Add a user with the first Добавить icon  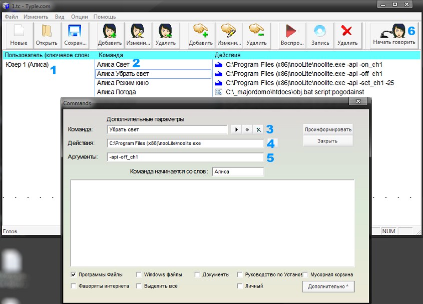[x=110, y=32]
